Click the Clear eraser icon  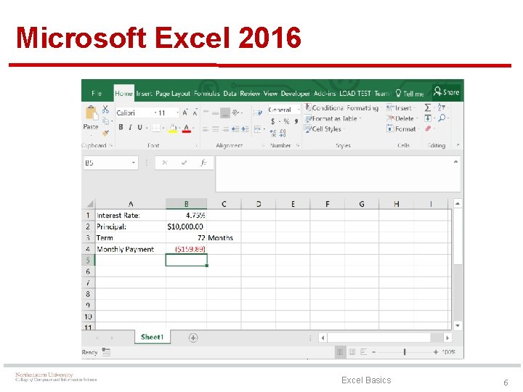click(428, 128)
